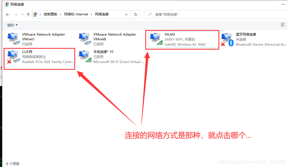The height and width of the screenshot is (167, 288).
Task: Click the WLAN connection name text
Action: 170,34
